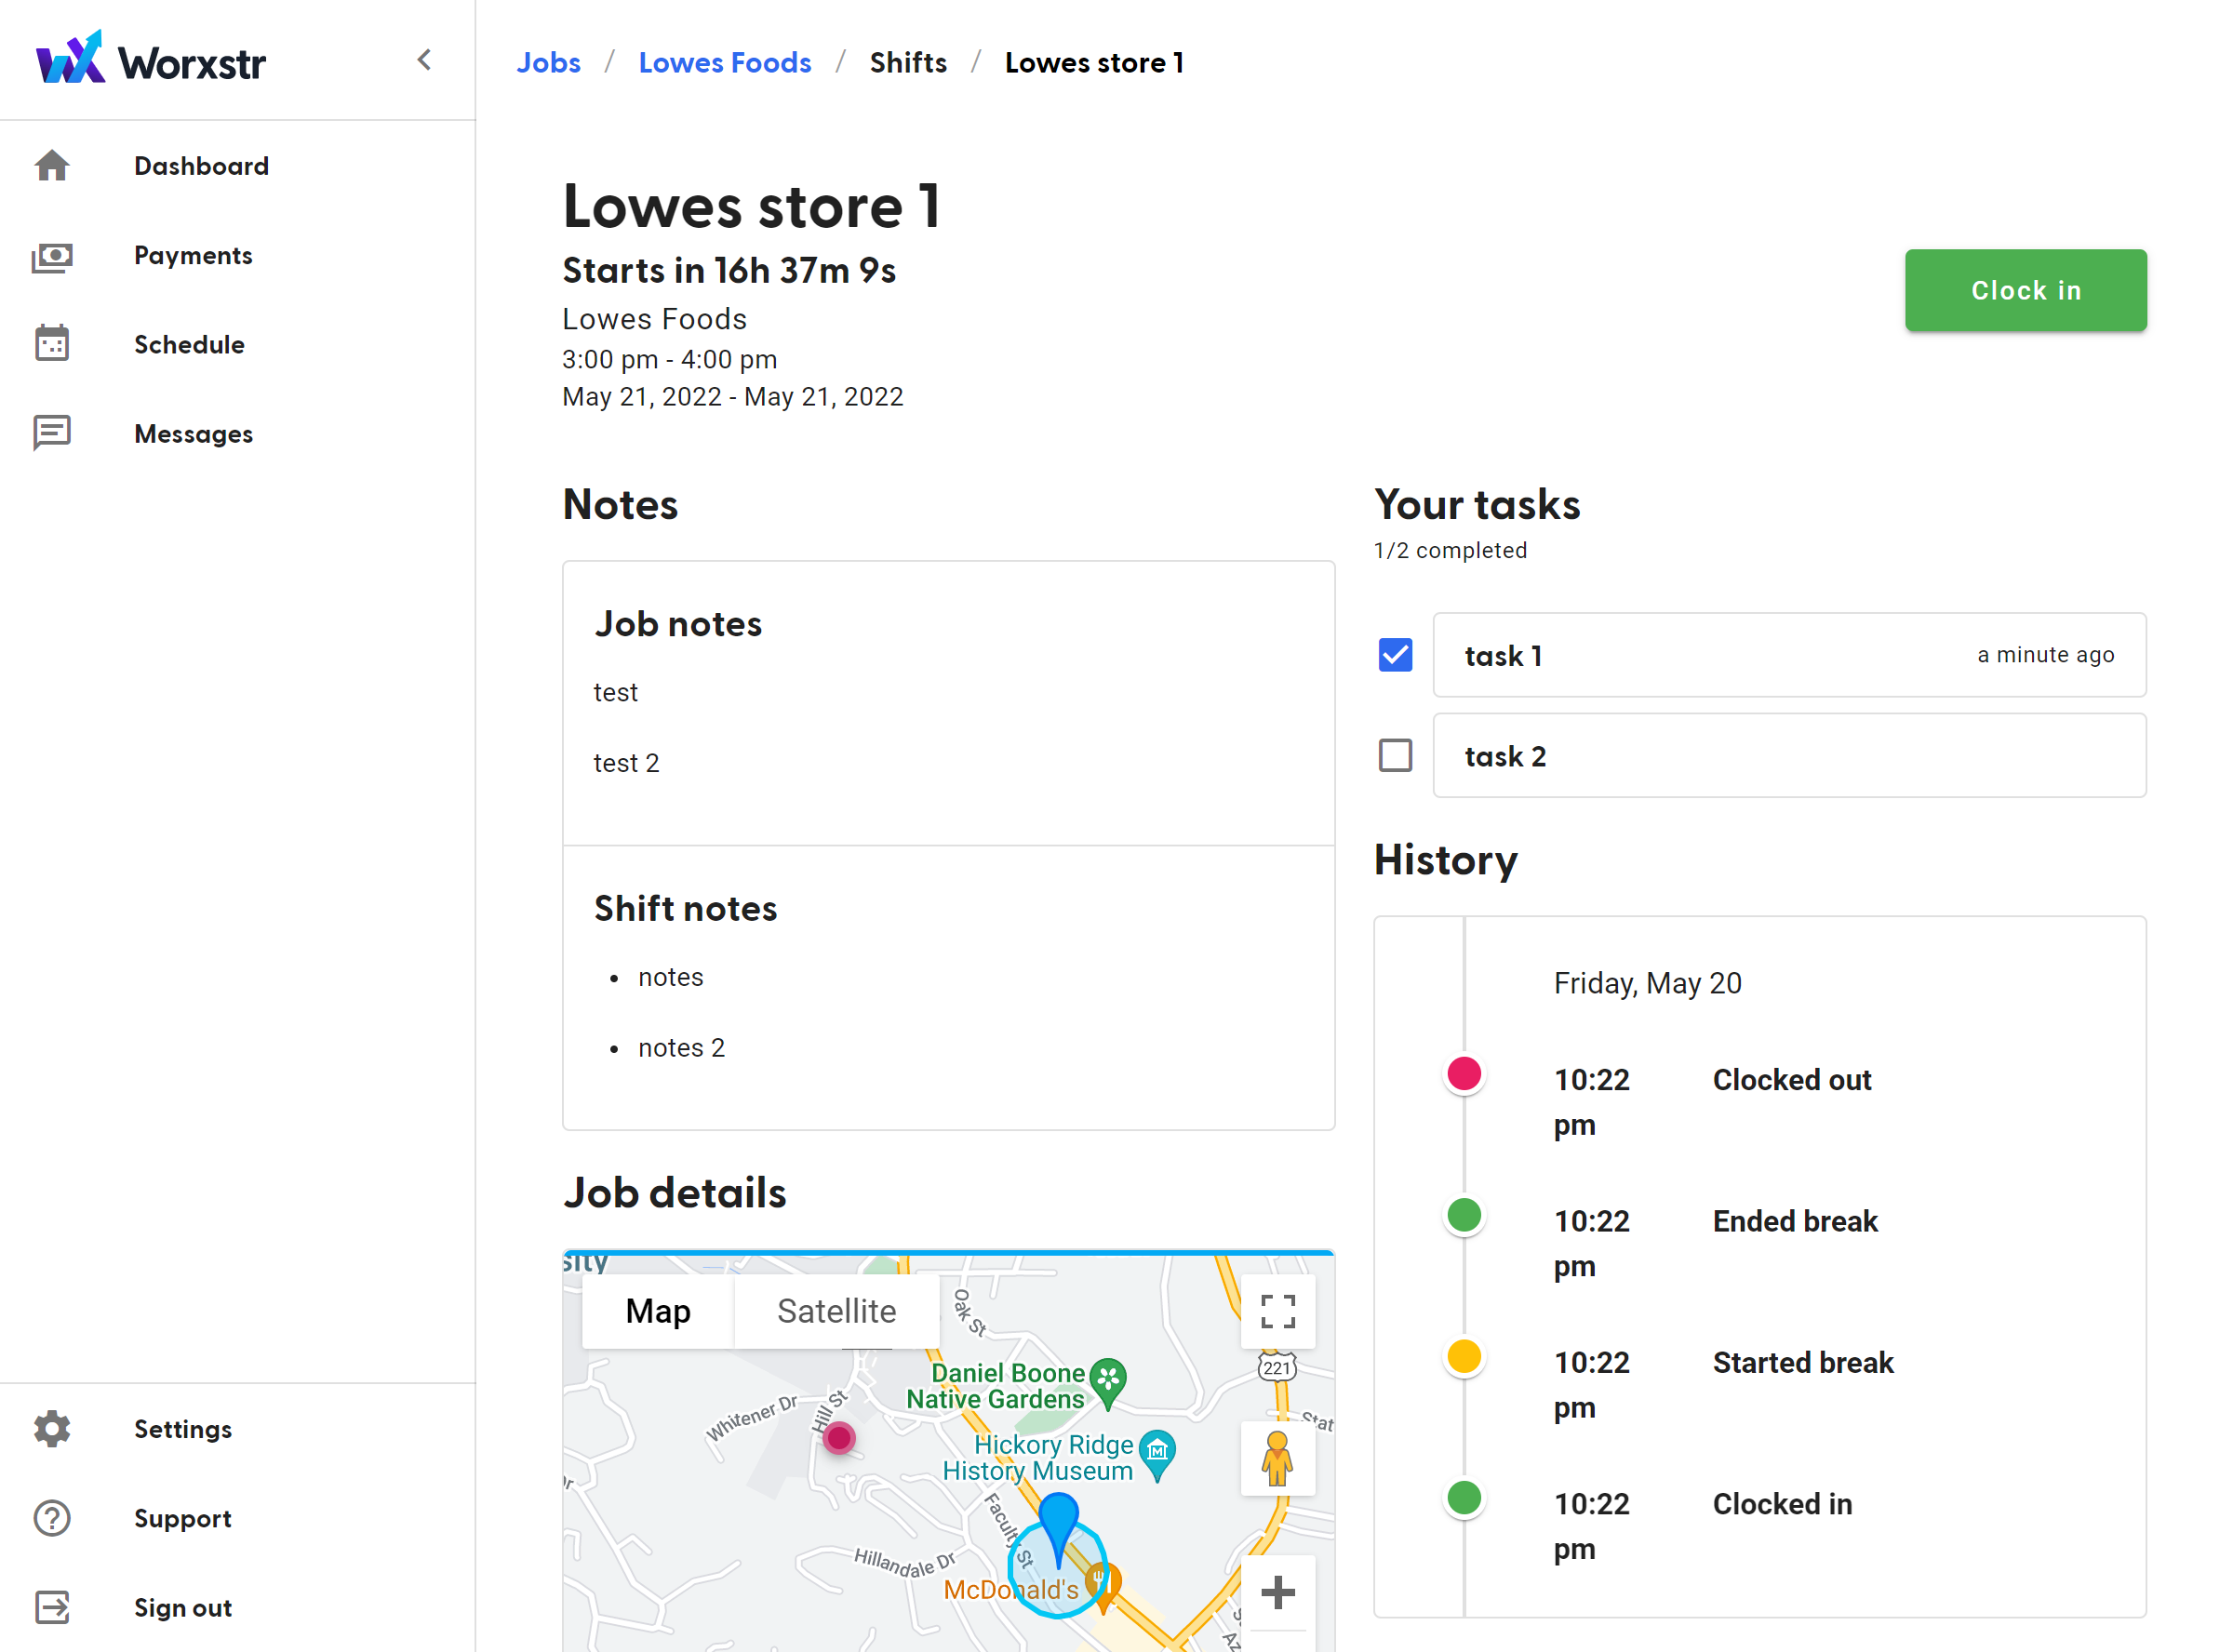
Task: Check the task 2 checkbox
Action: 1395,755
